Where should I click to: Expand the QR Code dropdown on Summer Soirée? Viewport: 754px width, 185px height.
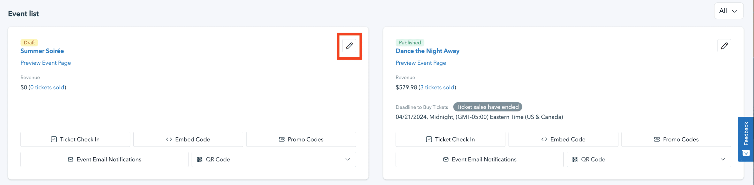click(x=348, y=159)
